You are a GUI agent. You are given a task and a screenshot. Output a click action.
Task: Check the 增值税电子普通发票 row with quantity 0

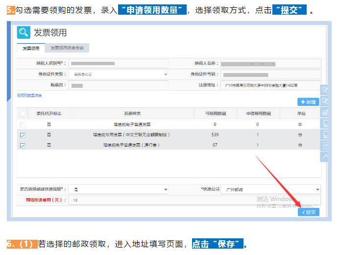23,125
